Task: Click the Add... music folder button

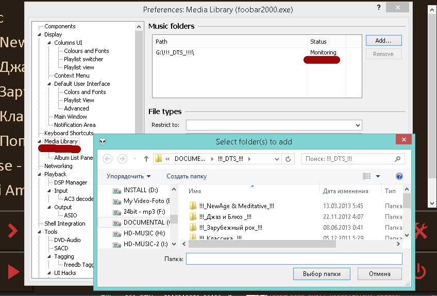Action: 383,41
